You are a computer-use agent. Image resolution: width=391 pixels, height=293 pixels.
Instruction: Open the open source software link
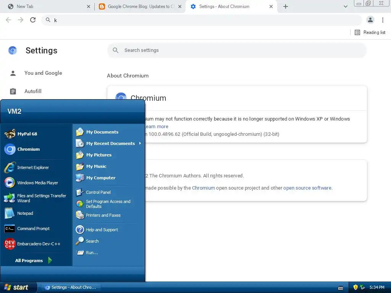(x=307, y=188)
